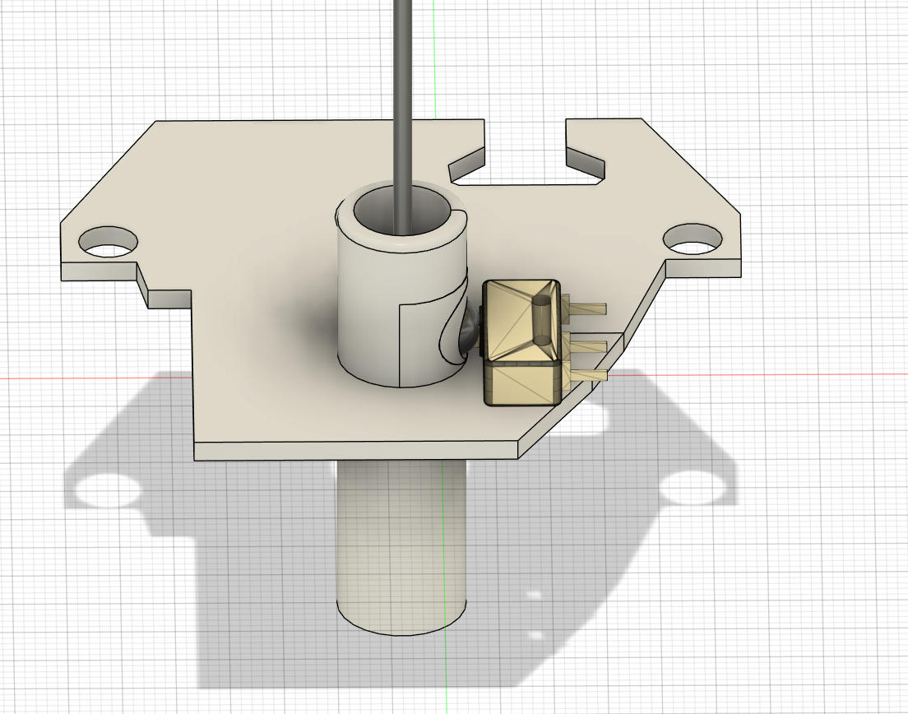Select the top pin of the microswitch

point(584,308)
